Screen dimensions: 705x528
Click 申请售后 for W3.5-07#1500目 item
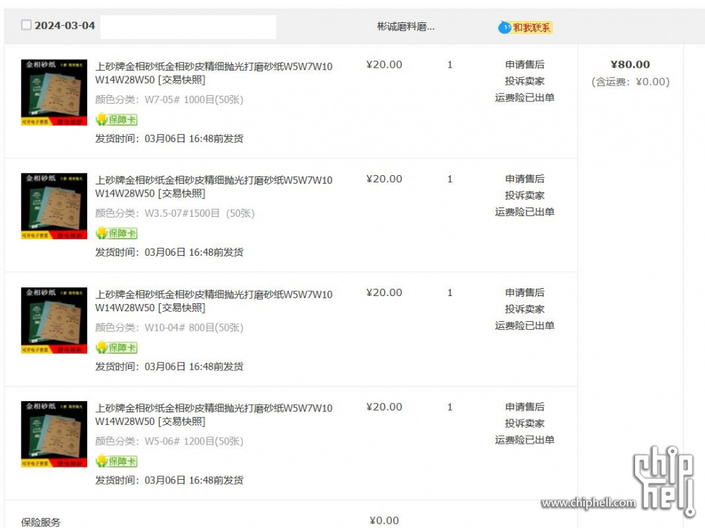coord(525,179)
